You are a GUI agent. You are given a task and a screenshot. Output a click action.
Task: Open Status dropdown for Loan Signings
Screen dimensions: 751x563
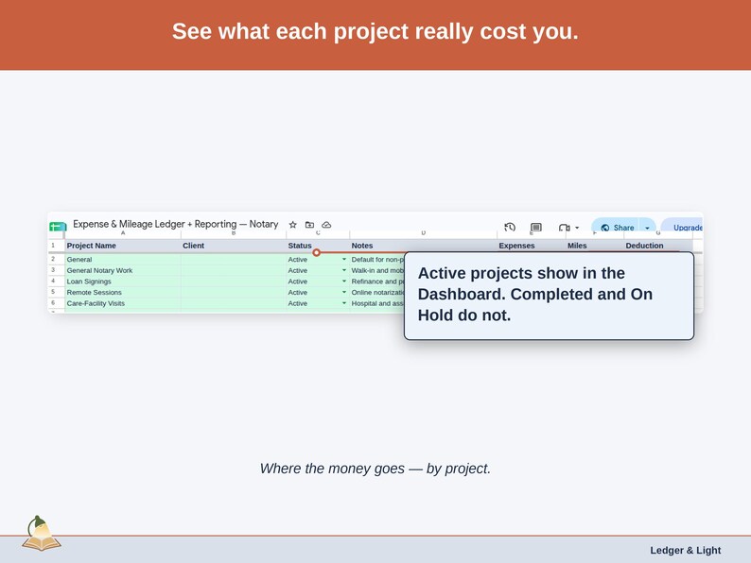point(344,281)
